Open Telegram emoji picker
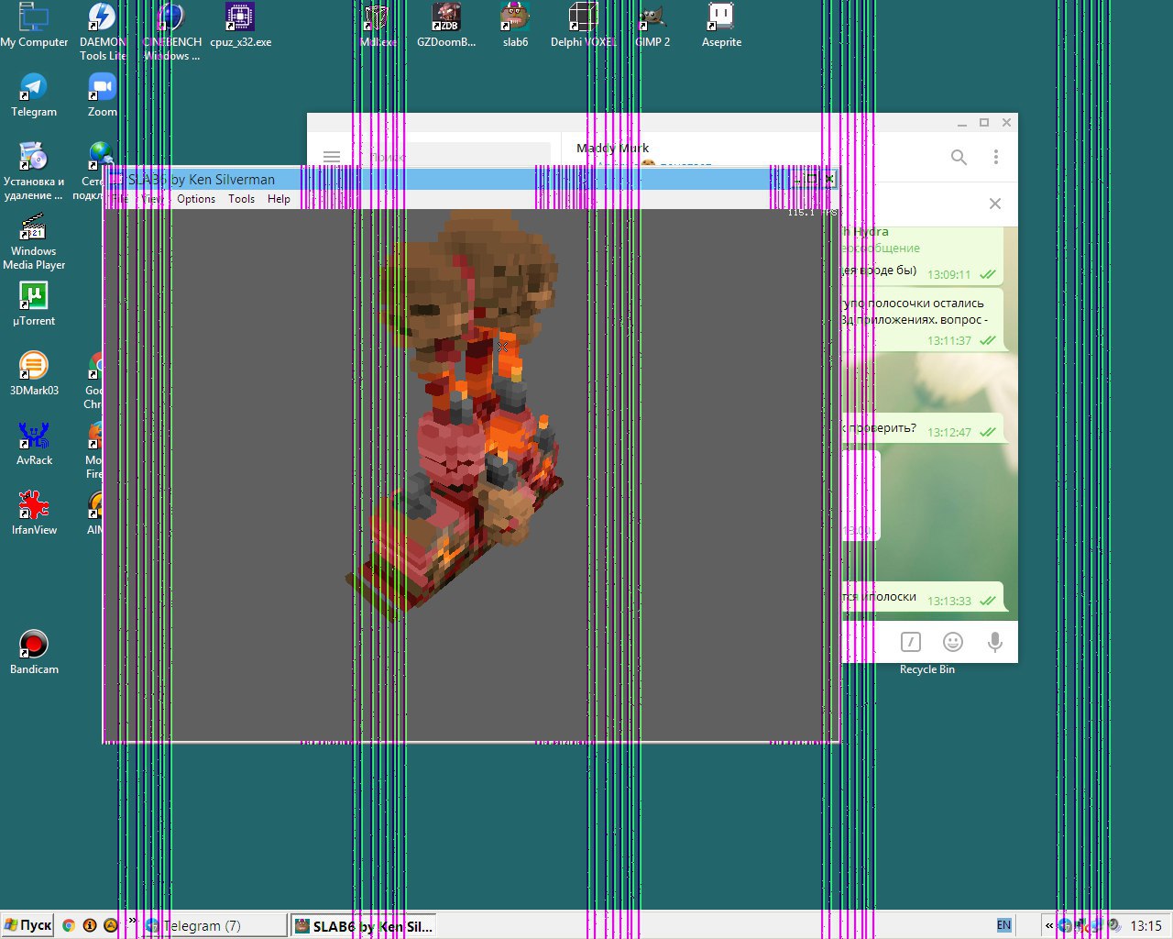 click(953, 642)
